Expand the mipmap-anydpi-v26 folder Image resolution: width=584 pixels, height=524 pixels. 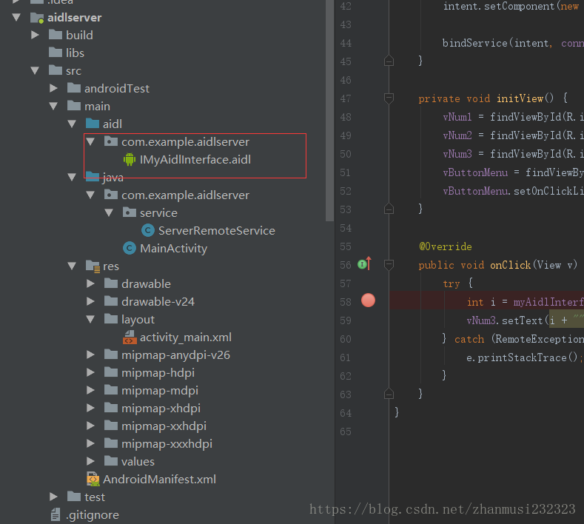coord(90,355)
